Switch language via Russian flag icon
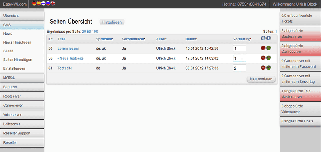The height and width of the screenshot is (152, 321). point(48,3)
